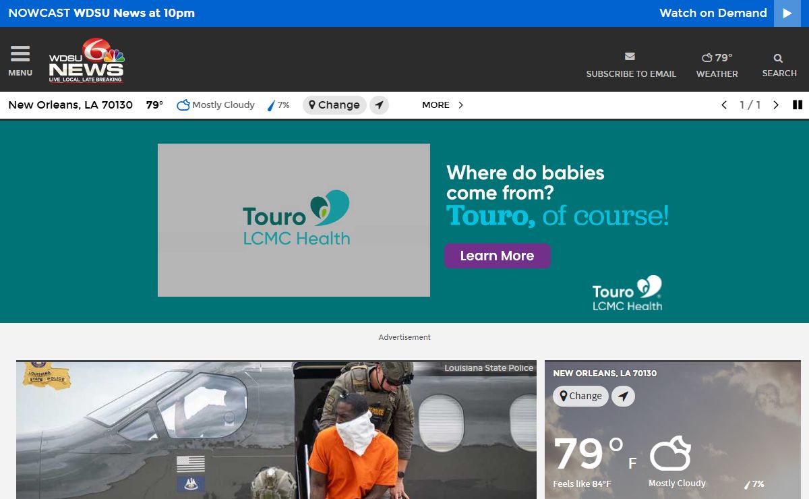Viewport: 809px width, 499px height.
Task: Click the NOWCAST WDSU News at 10pm banner
Action: pyautogui.click(x=101, y=13)
